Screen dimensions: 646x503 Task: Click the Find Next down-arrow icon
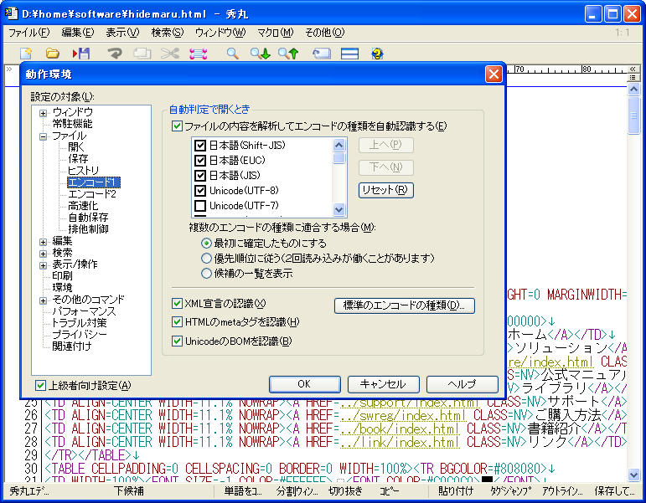[260, 54]
